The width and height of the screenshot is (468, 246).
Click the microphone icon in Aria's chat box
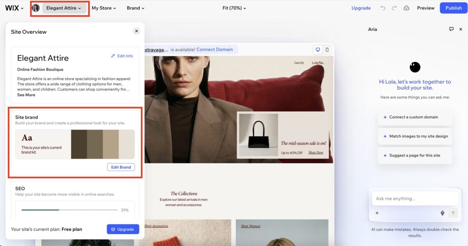coord(442,213)
